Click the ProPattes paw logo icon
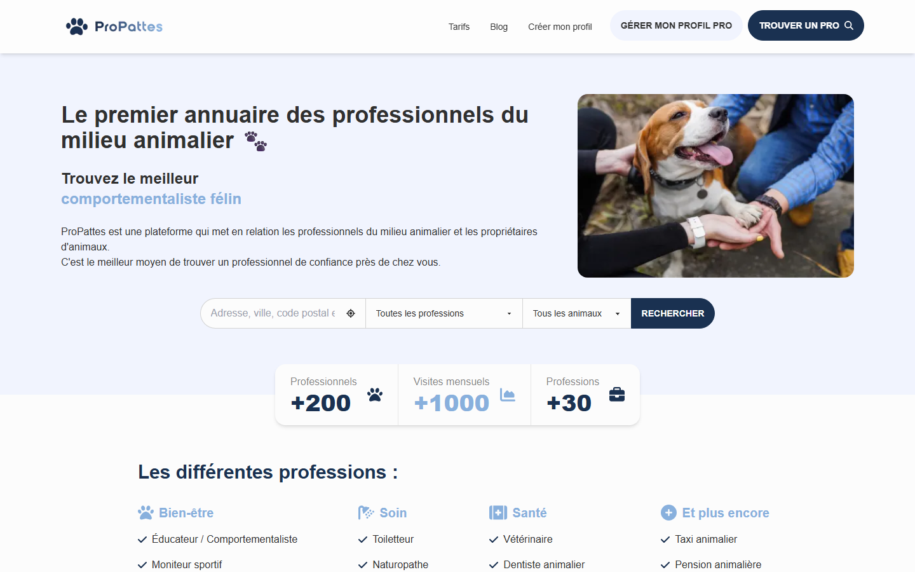The width and height of the screenshot is (915, 572). point(77,26)
